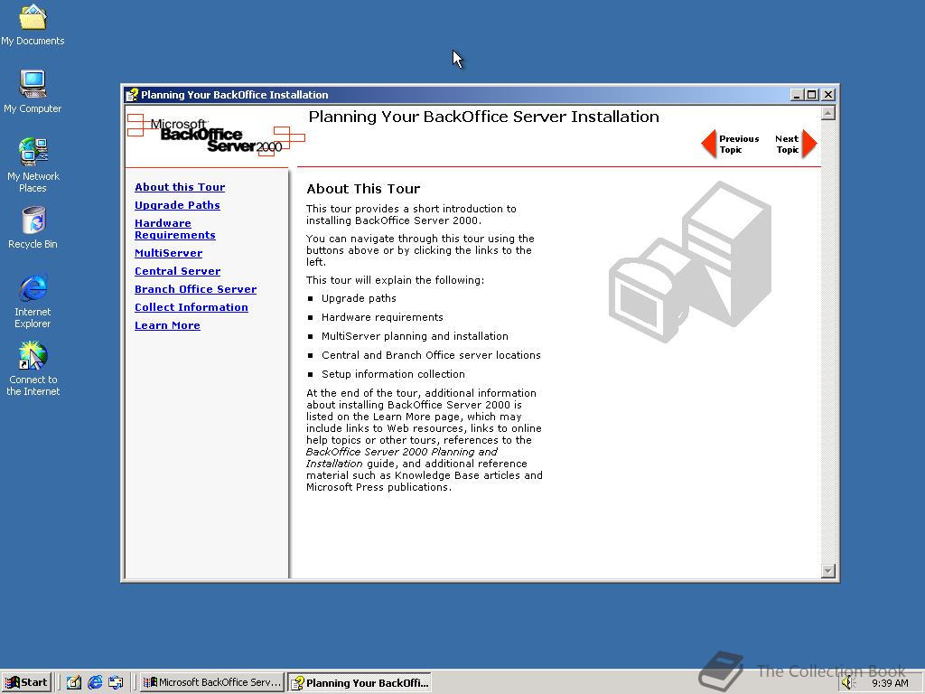The height and width of the screenshot is (694, 925).
Task: Minimize the Planning Your BackOffice Installation window
Action: pos(797,95)
